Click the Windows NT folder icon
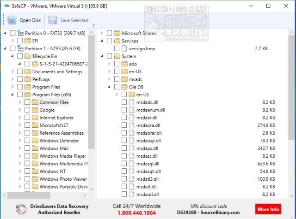The width and height of the screenshot is (296, 219). (x=35, y=171)
